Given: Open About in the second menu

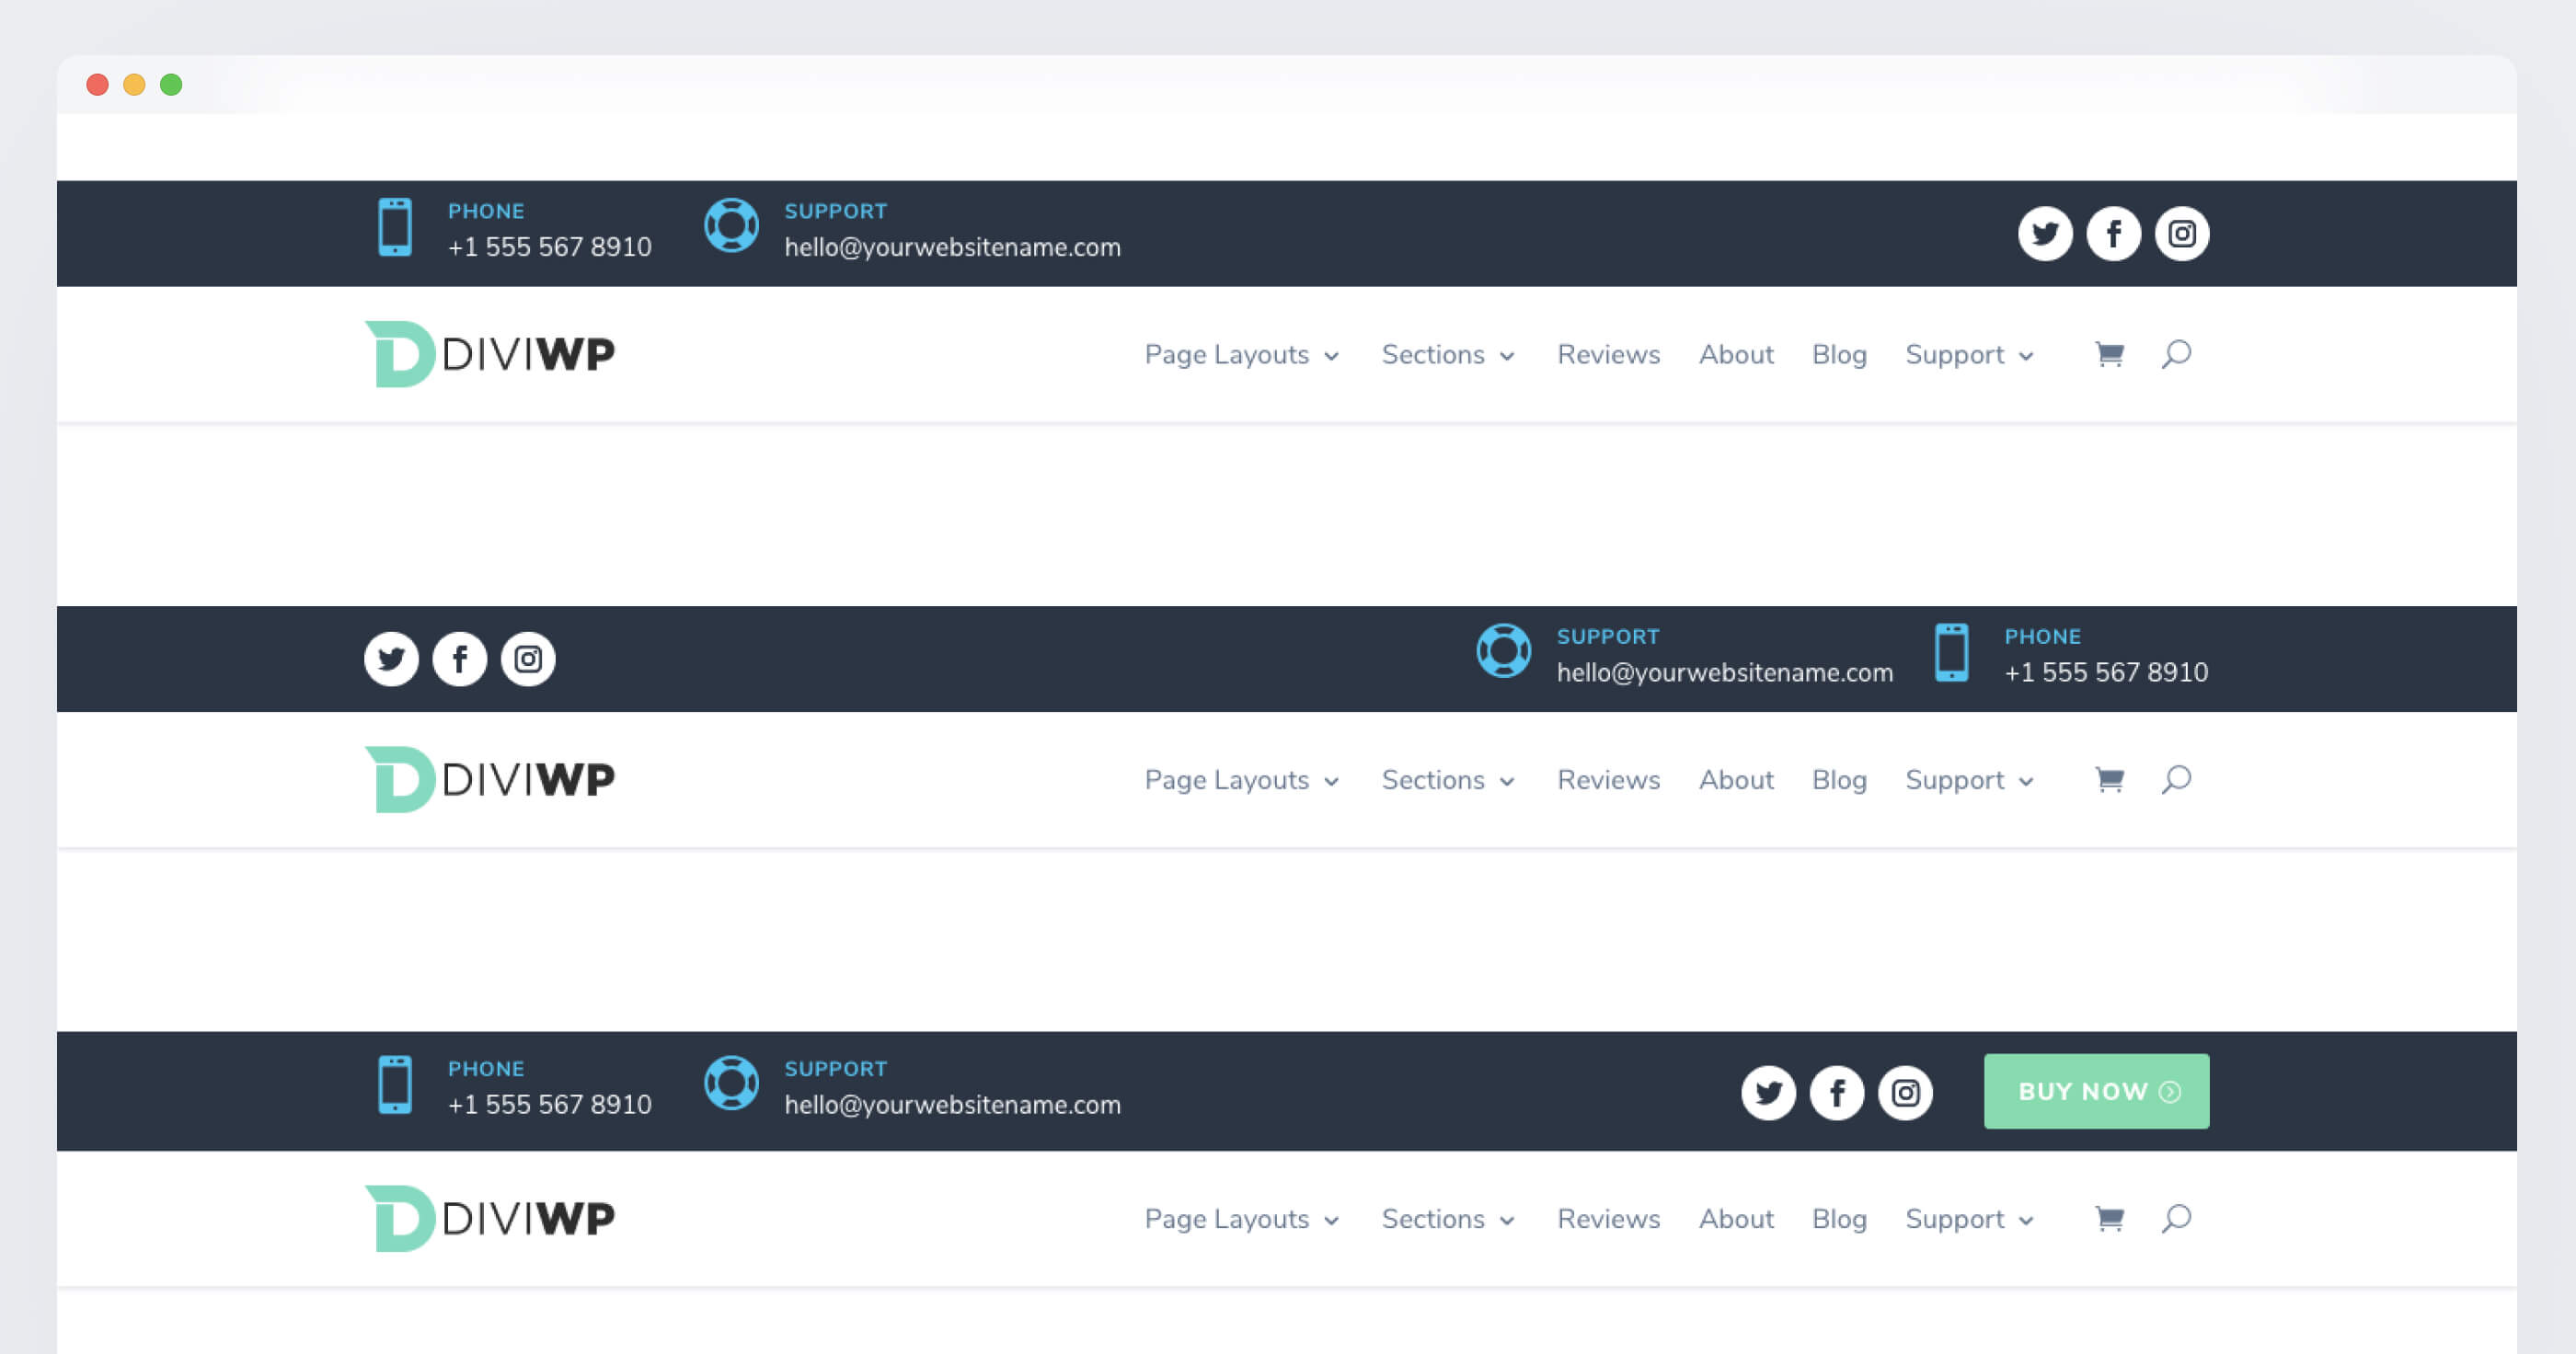Looking at the screenshot, I should click(1736, 779).
